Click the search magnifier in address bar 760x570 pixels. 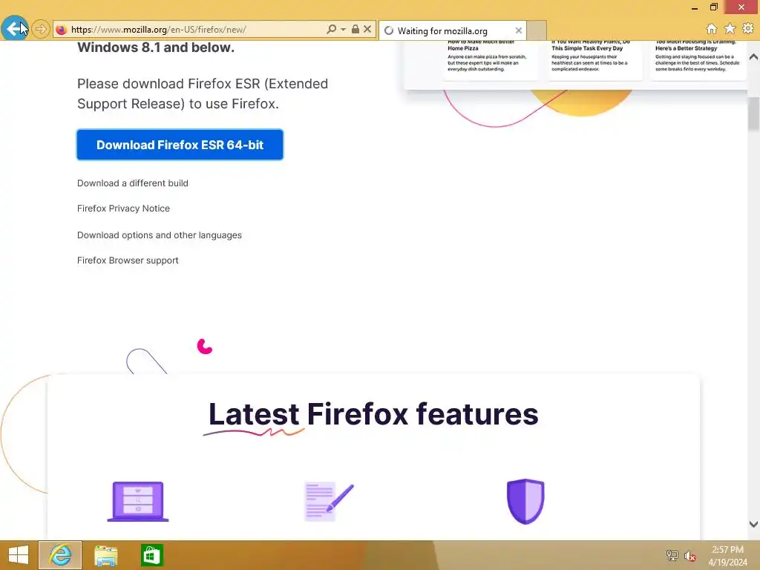pyautogui.click(x=331, y=29)
